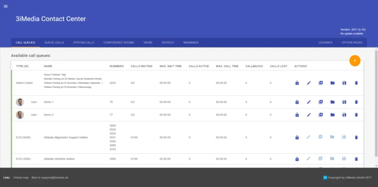This screenshot has height=187, width=378.
Task: Delete the ECR (2000) Vertriebs Hotline queue
Action: click(356, 159)
